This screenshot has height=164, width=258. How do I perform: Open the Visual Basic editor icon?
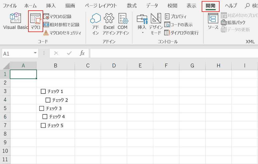pyautogui.click(x=15, y=18)
